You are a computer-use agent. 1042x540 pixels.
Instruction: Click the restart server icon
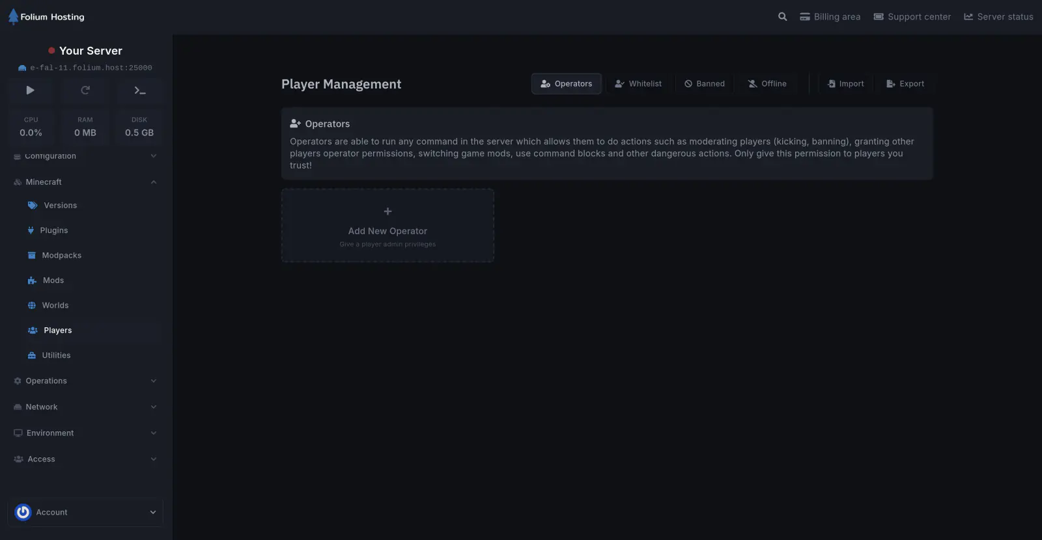(85, 90)
